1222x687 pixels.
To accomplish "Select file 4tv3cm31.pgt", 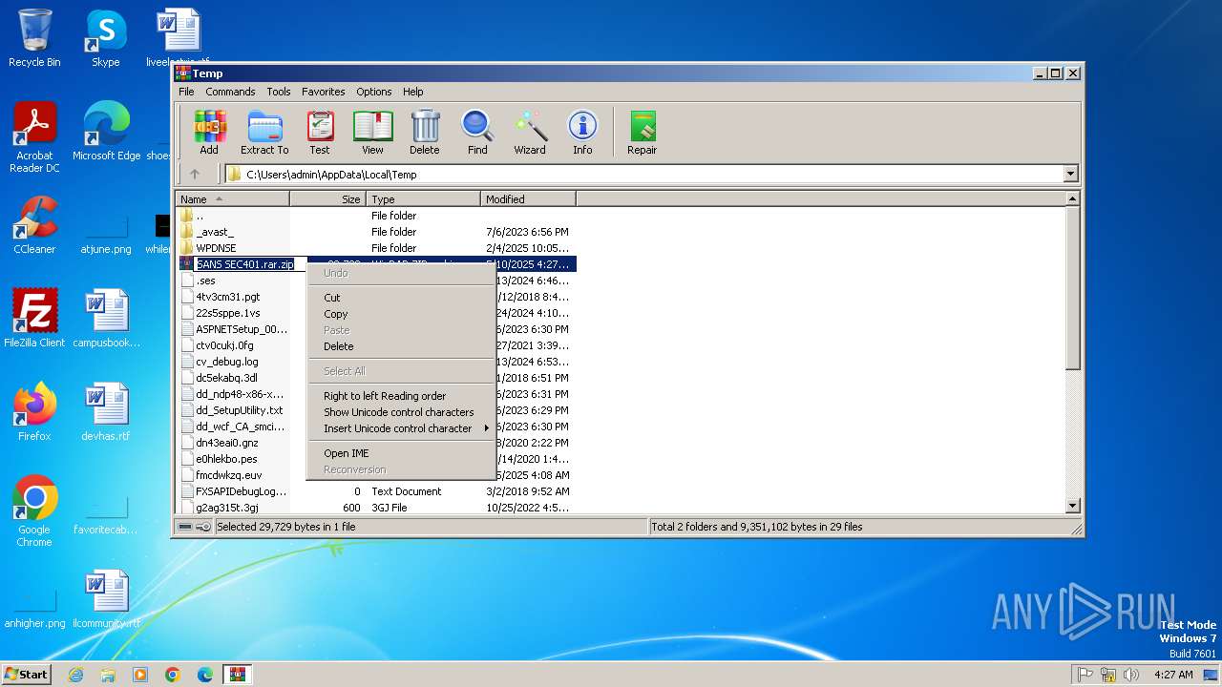I will (x=227, y=297).
